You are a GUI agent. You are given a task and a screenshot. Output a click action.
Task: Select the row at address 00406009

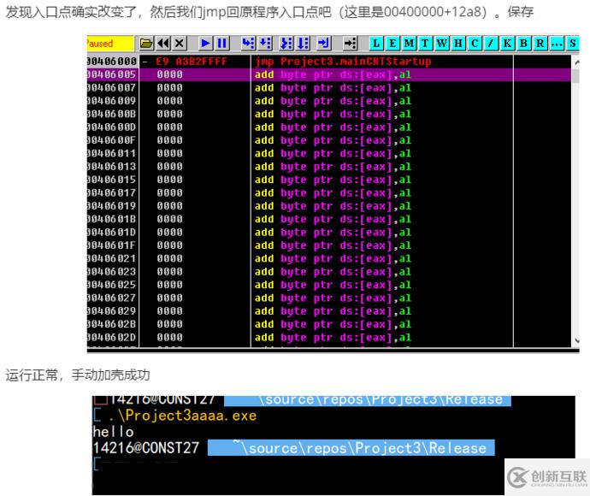click(329, 101)
